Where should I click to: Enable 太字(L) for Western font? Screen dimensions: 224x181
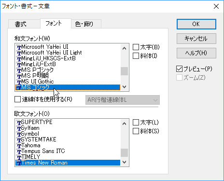(136, 123)
